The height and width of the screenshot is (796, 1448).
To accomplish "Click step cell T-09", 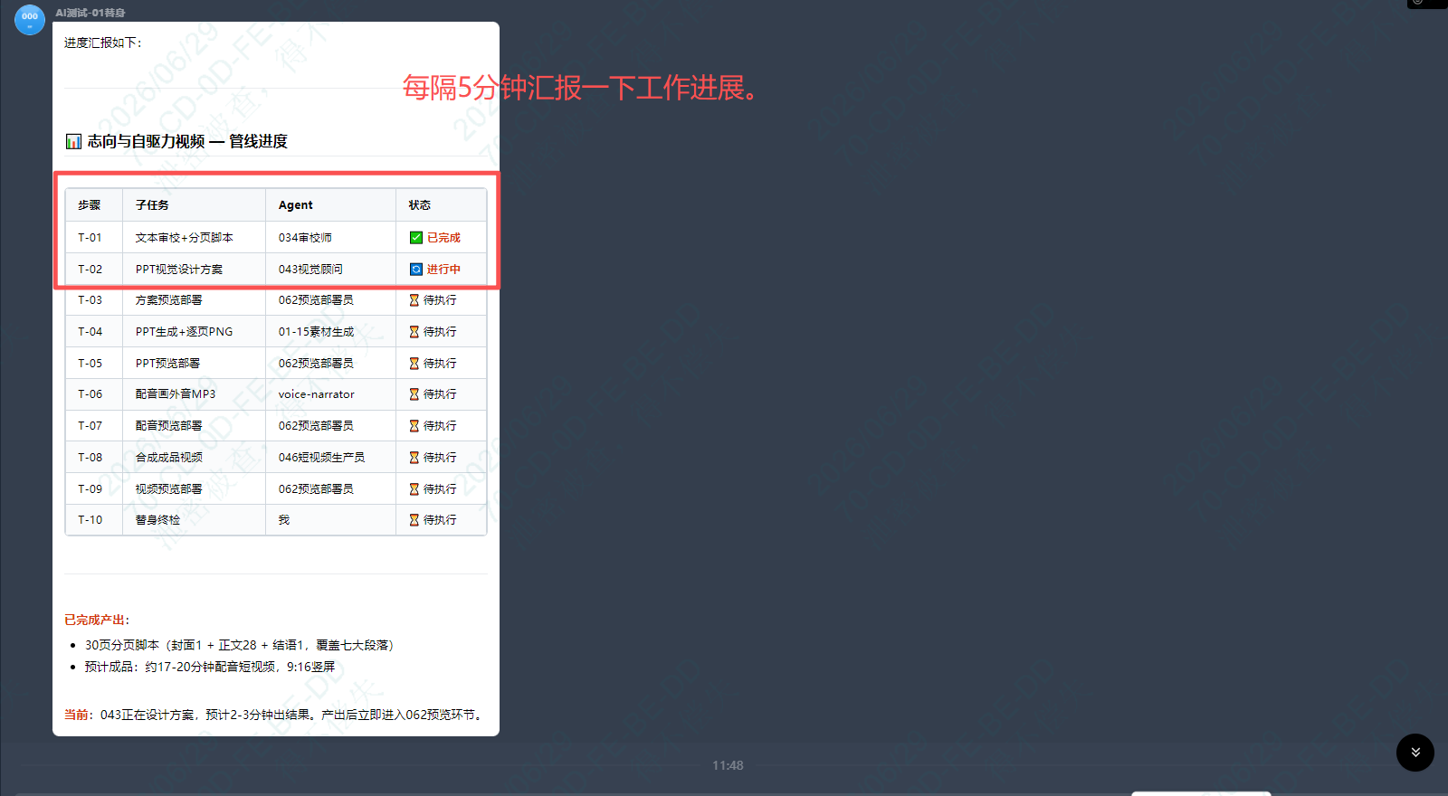I will coord(90,489).
